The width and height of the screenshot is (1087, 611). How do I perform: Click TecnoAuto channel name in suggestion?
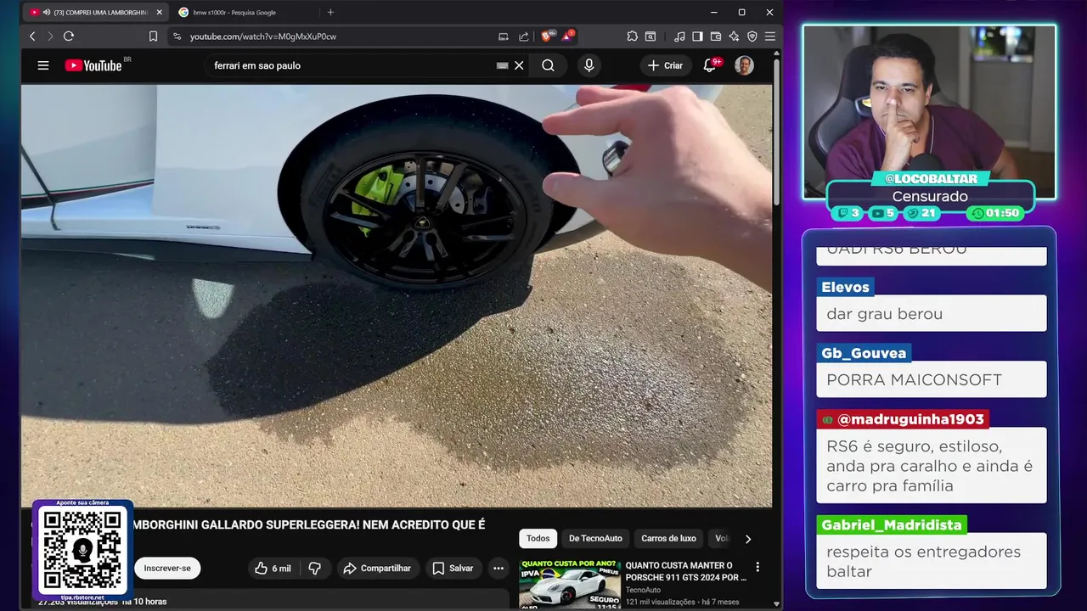(643, 590)
